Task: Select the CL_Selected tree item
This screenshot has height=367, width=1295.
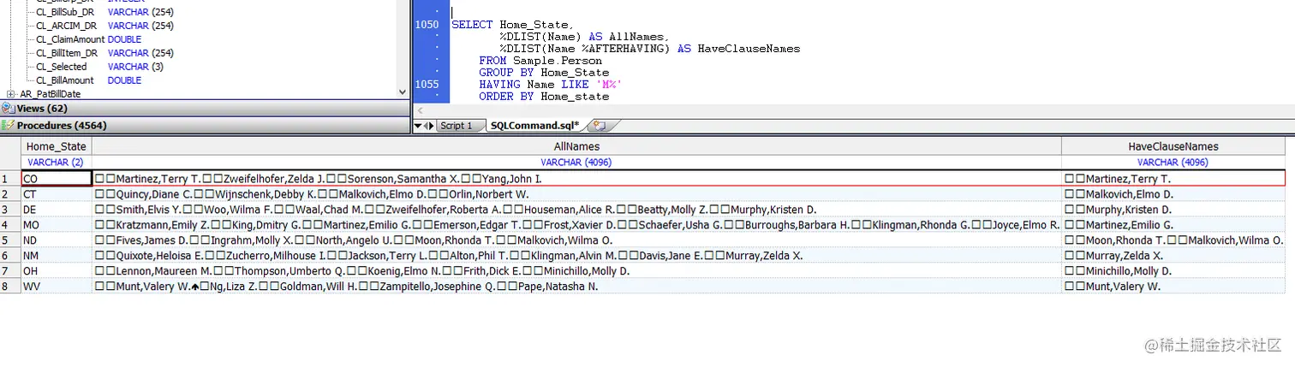Action: (x=62, y=67)
